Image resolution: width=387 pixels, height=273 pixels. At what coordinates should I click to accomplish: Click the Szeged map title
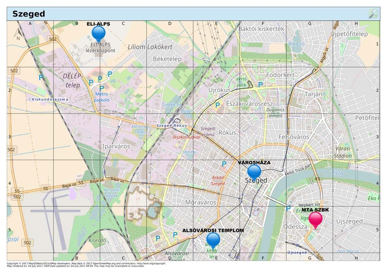(x=29, y=13)
